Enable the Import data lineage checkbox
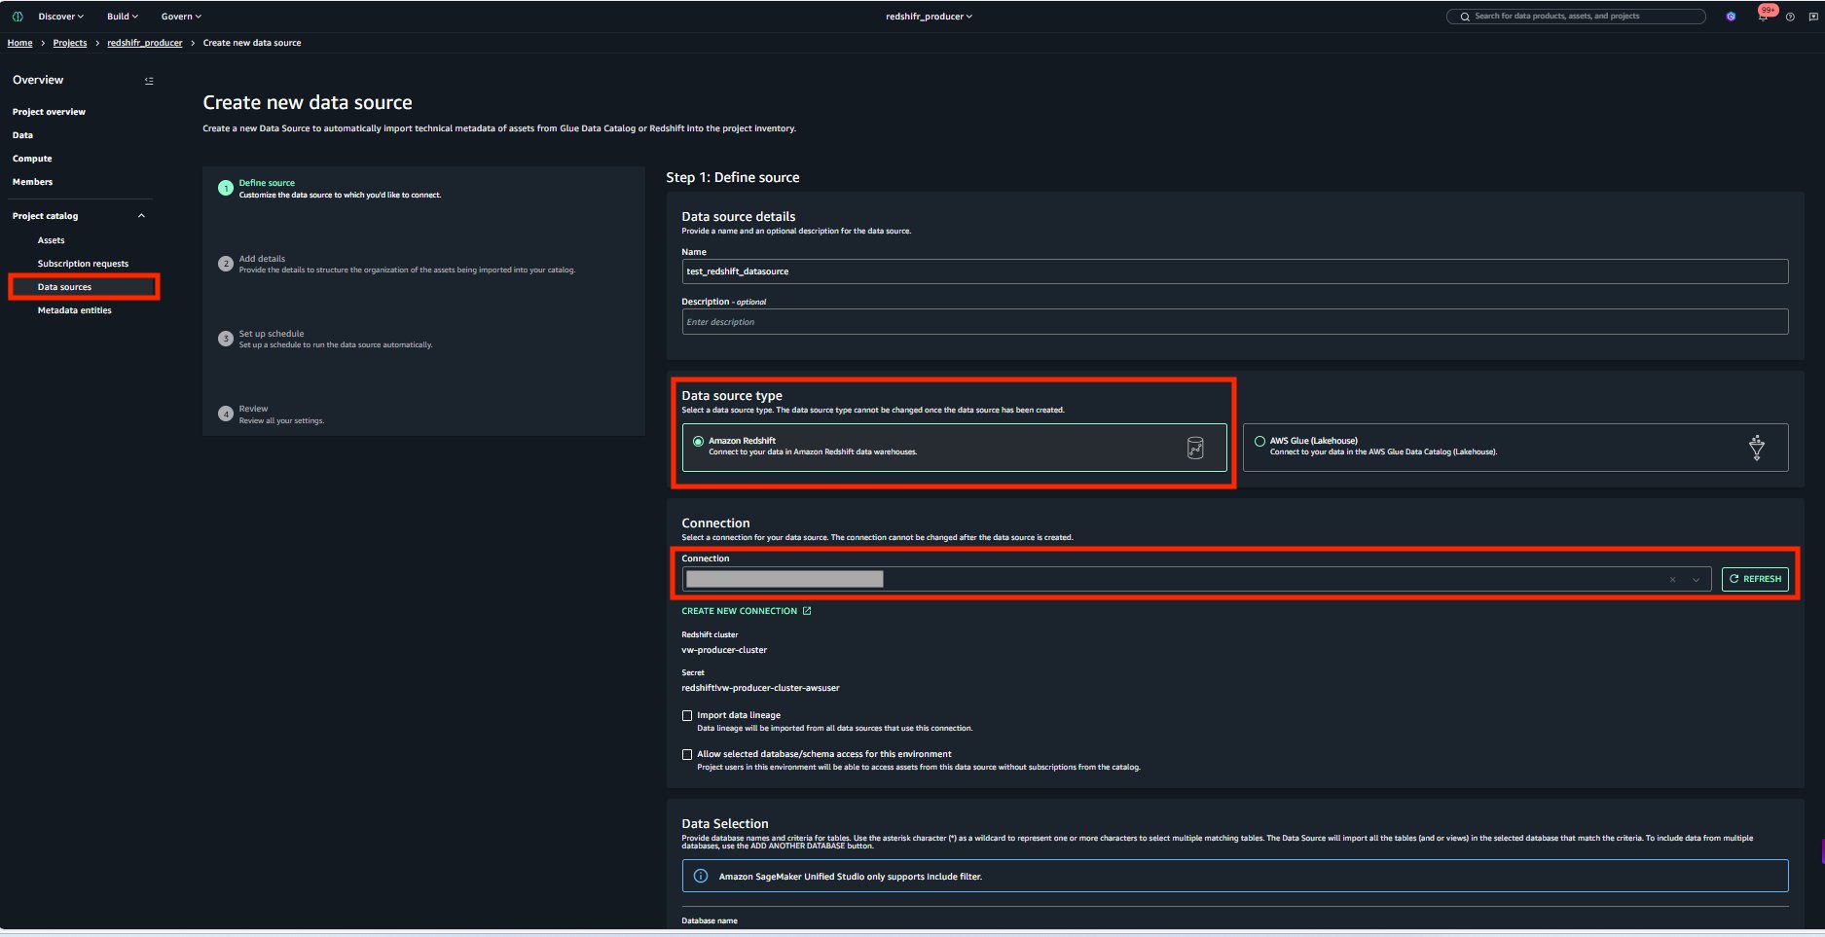 (x=687, y=715)
